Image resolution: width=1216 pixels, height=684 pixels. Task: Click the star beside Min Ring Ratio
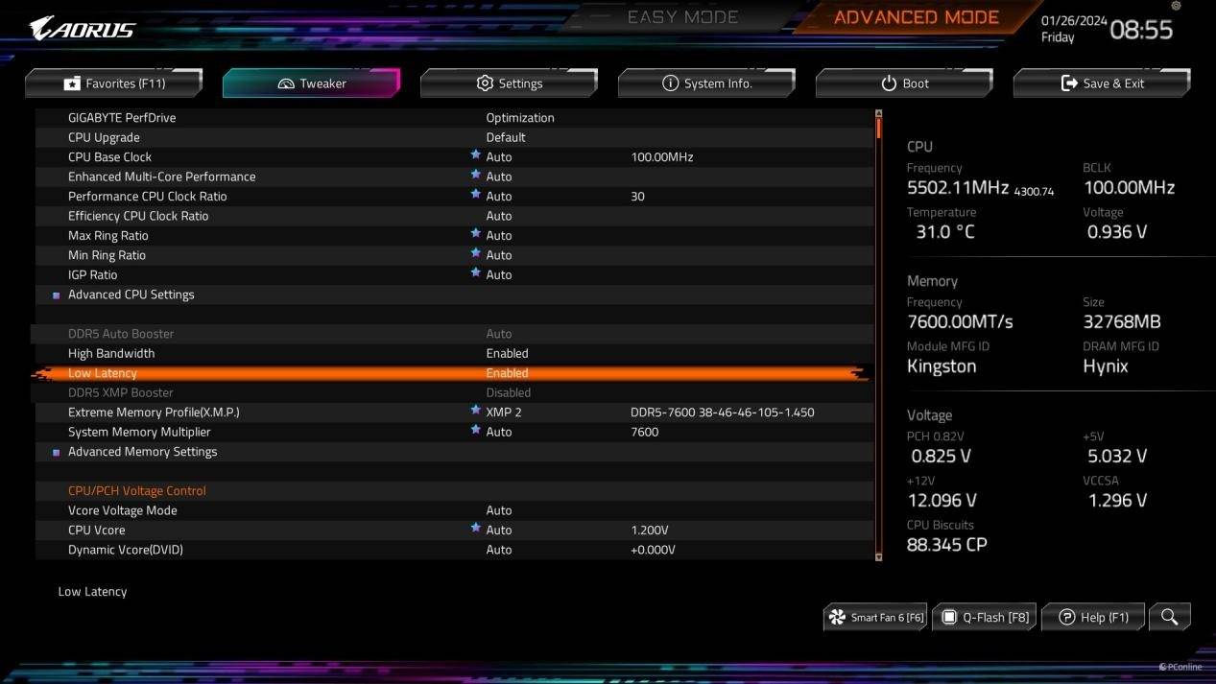475,253
